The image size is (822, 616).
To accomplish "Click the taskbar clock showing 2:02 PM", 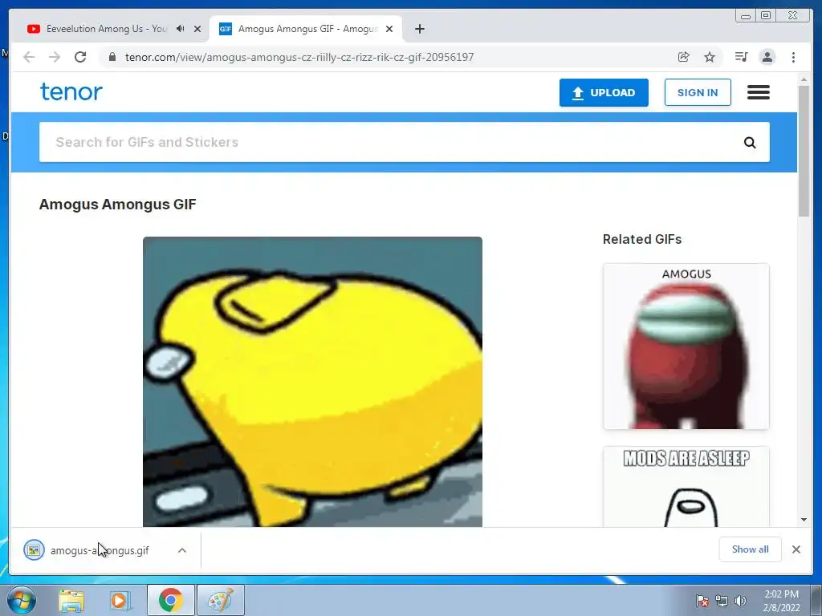I will click(x=781, y=601).
